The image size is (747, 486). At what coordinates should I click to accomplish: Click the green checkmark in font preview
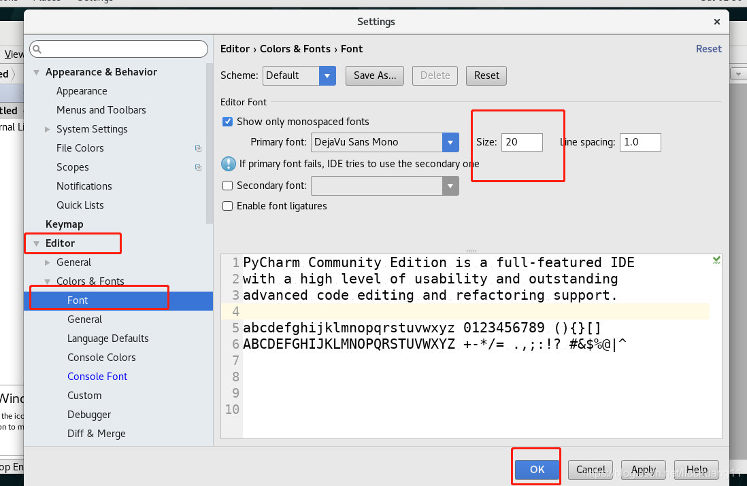(x=716, y=260)
